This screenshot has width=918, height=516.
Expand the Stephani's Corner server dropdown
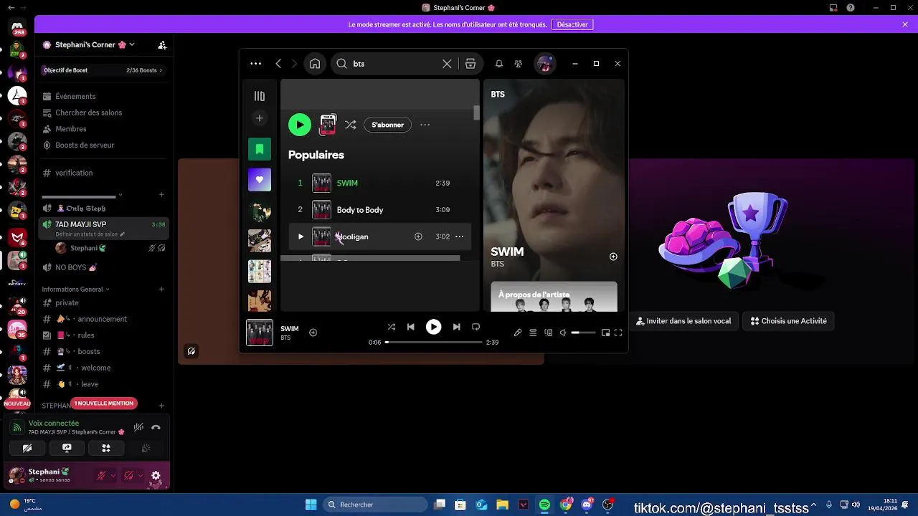coord(132,44)
